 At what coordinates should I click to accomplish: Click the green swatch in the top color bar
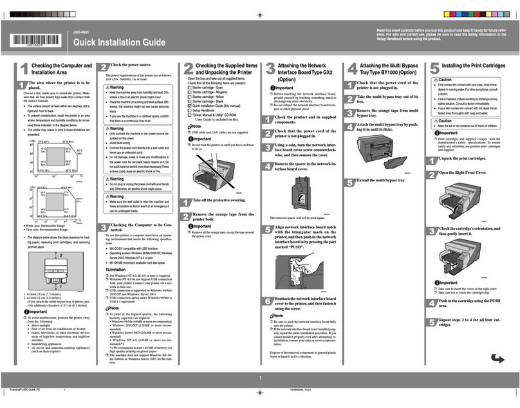coord(470,14)
